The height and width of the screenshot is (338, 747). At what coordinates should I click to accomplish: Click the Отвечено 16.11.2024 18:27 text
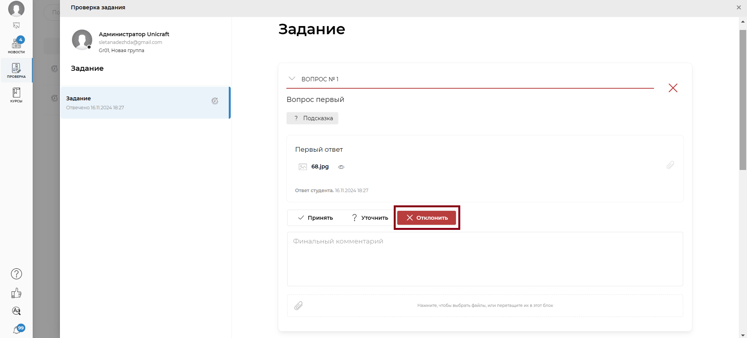pyautogui.click(x=95, y=108)
